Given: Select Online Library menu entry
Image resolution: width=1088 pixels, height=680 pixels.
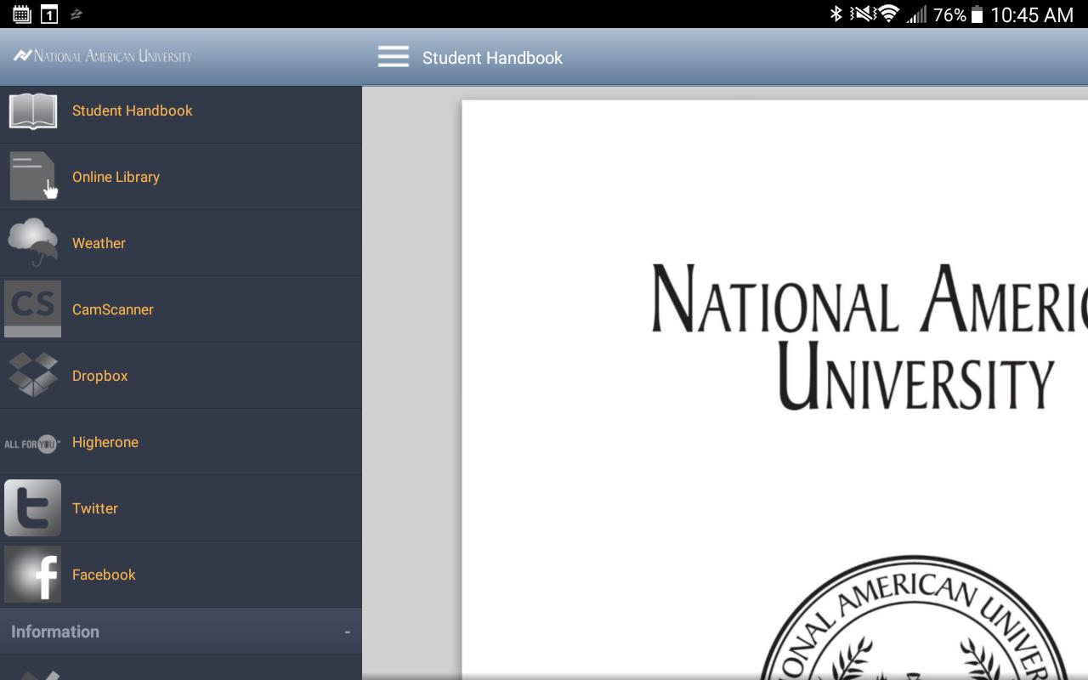Looking at the screenshot, I should [x=181, y=177].
